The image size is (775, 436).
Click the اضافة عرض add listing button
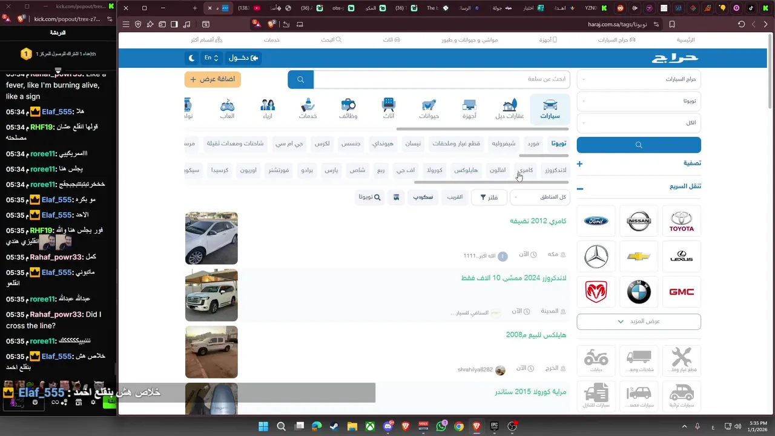213,79
